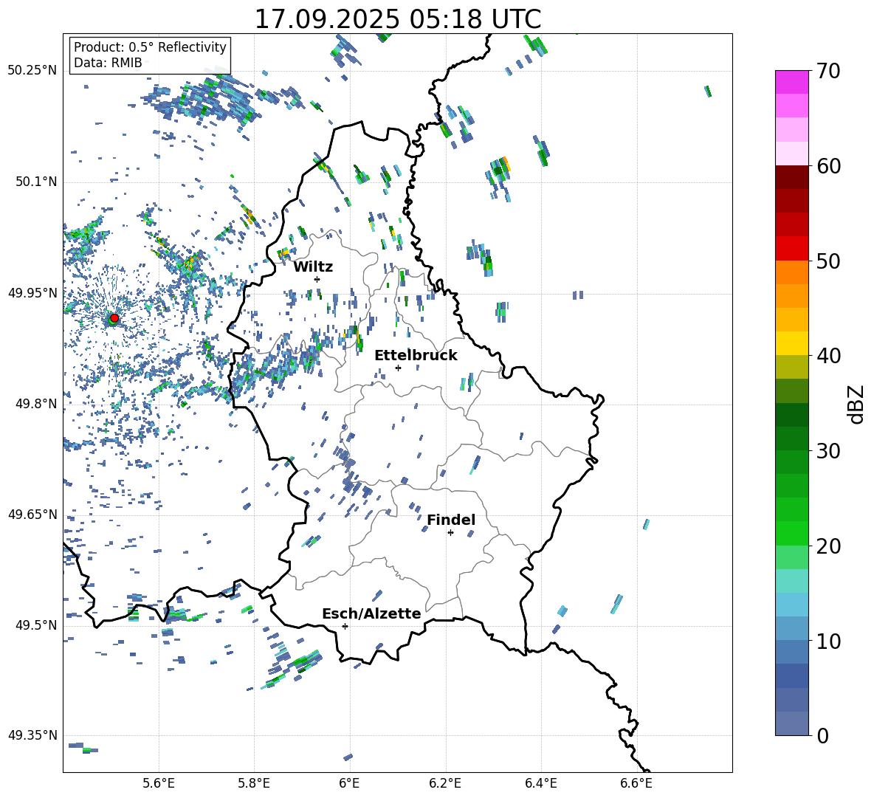Image resolution: width=874 pixels, height=798 pixels.
Task: Click the red radar site marker
Action: point(114,318)
